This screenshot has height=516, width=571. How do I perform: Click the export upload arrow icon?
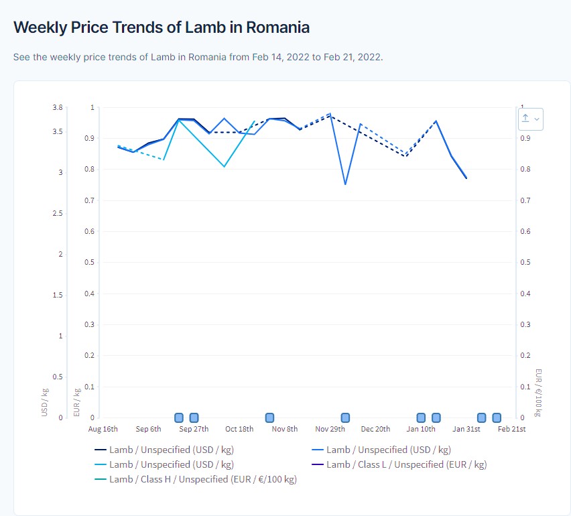[x=525, y=119]
